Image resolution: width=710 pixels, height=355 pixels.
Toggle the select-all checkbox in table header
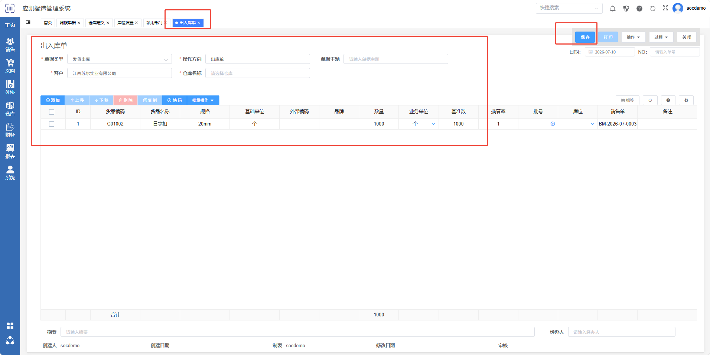pos(52,112)
